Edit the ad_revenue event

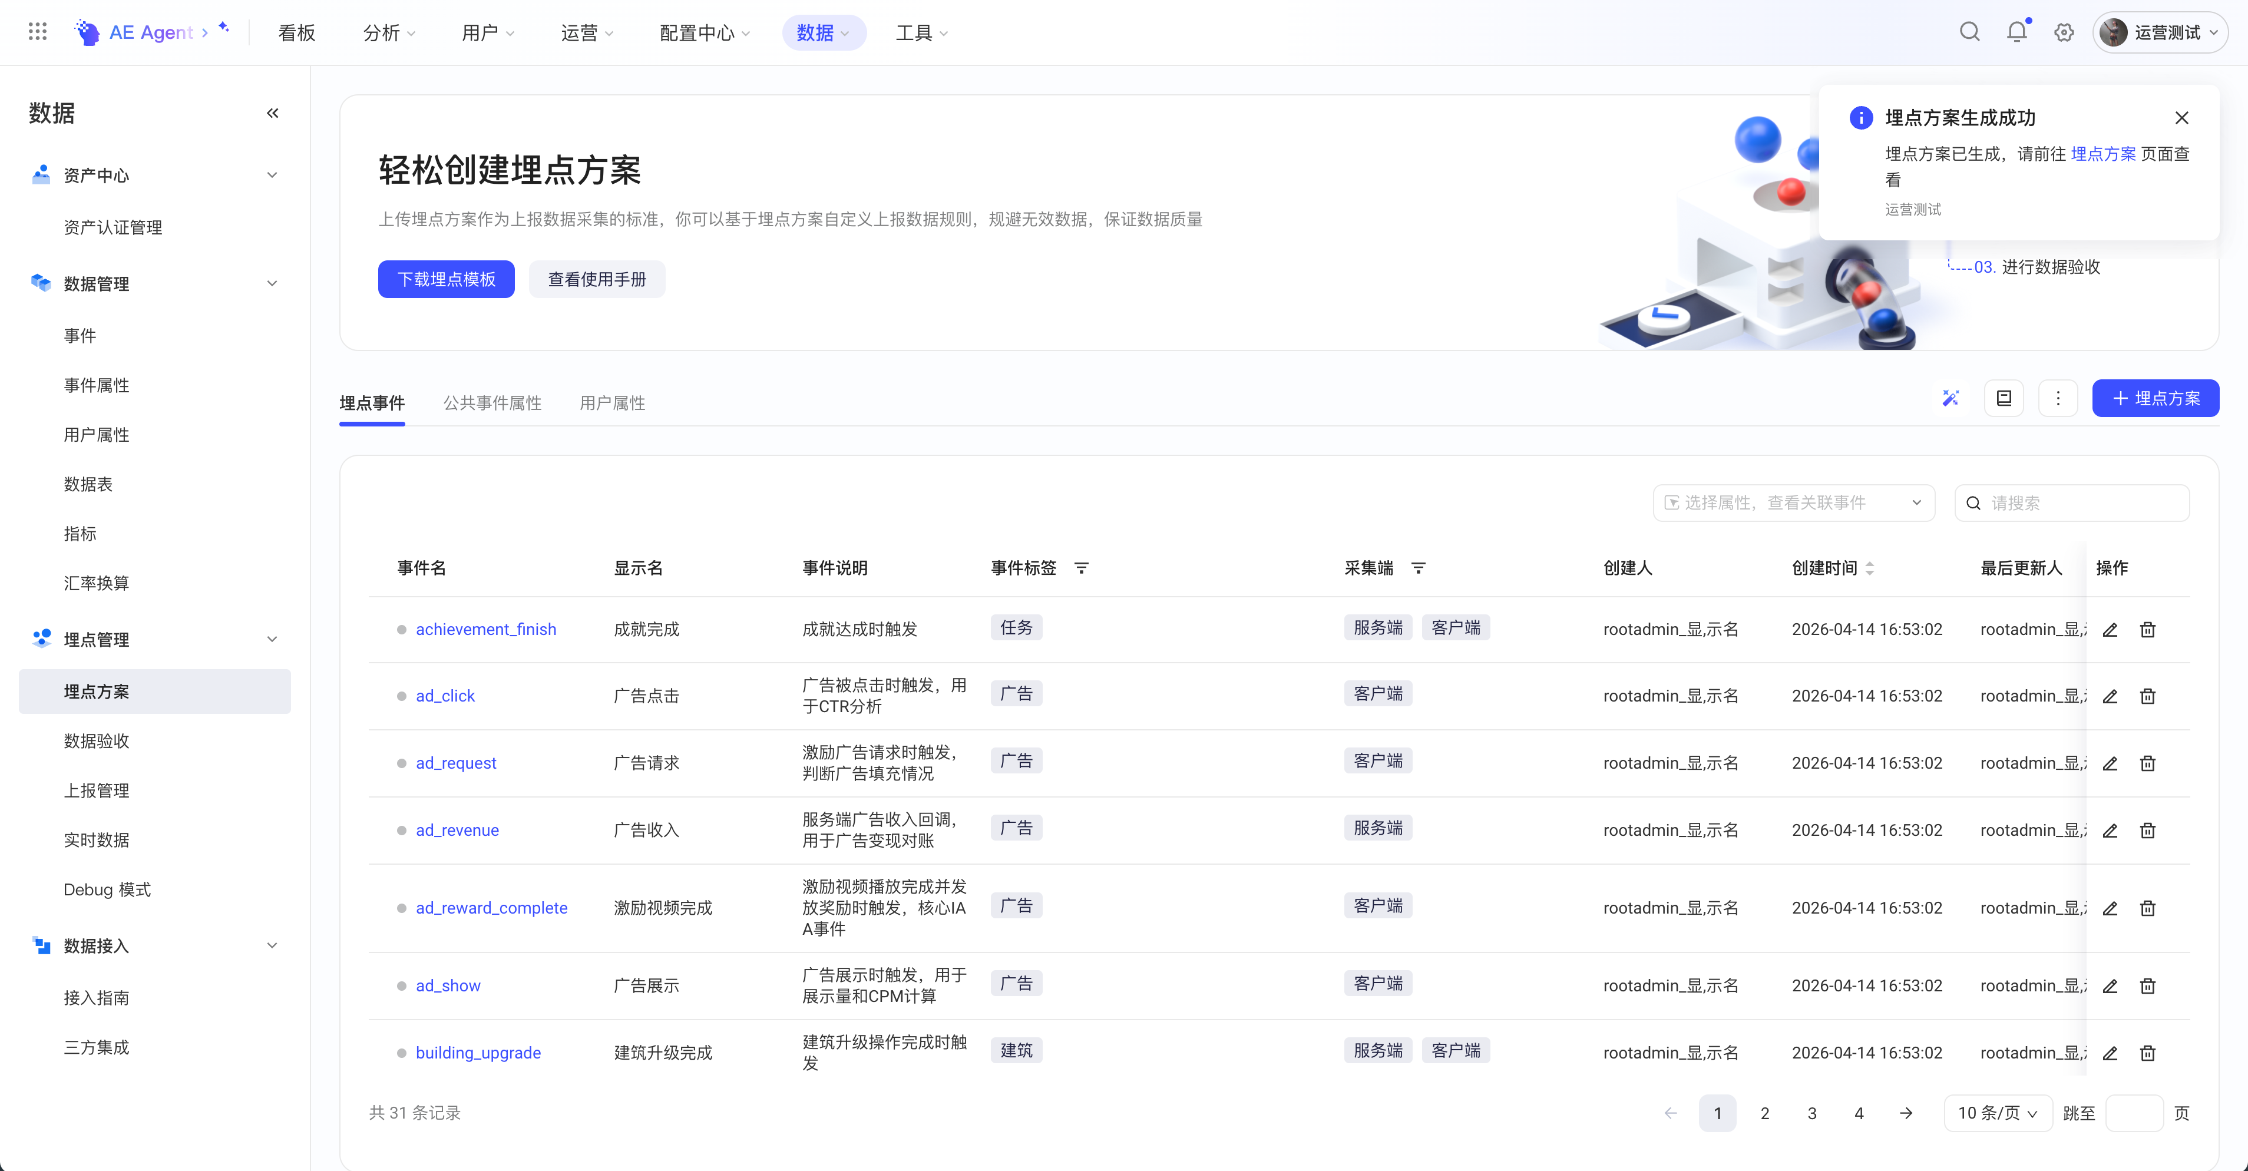[2110, 831]
